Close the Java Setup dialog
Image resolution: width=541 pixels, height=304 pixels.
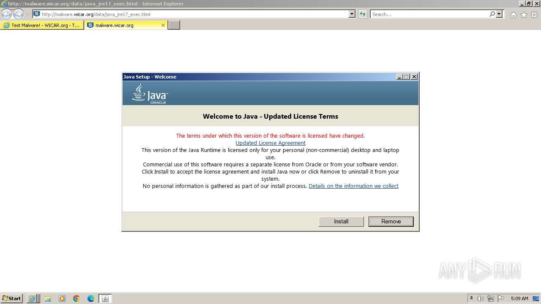414,77
